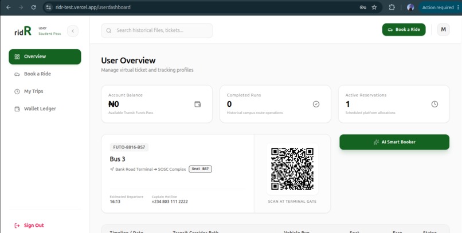Click the ticket QR code
Image resolution: width=462 pixels, height=233 pixels.
(292, 168)
